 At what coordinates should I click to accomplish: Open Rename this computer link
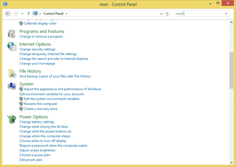point(41,104)
